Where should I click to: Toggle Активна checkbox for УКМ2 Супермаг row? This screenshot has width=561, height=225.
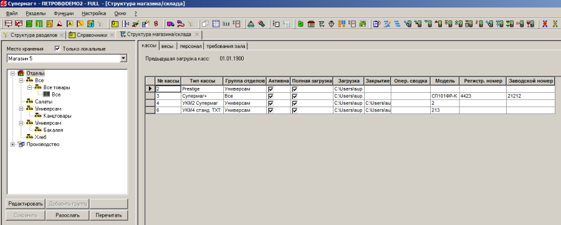click(271, 103)
